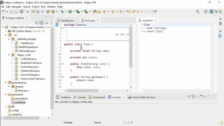Click the Last Edit Location icon
Image resolution: width=224 pixels, height=126 pixels.
[129, 12]
